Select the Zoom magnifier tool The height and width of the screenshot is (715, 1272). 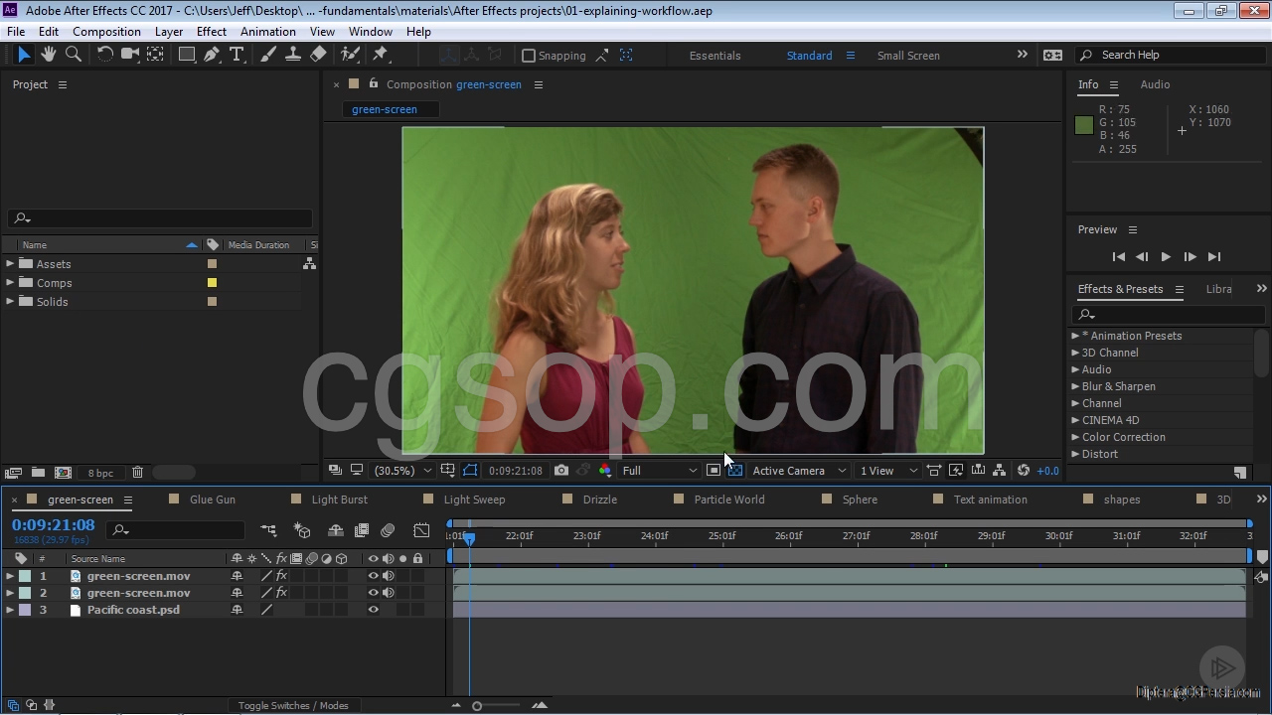click(73, 55)
